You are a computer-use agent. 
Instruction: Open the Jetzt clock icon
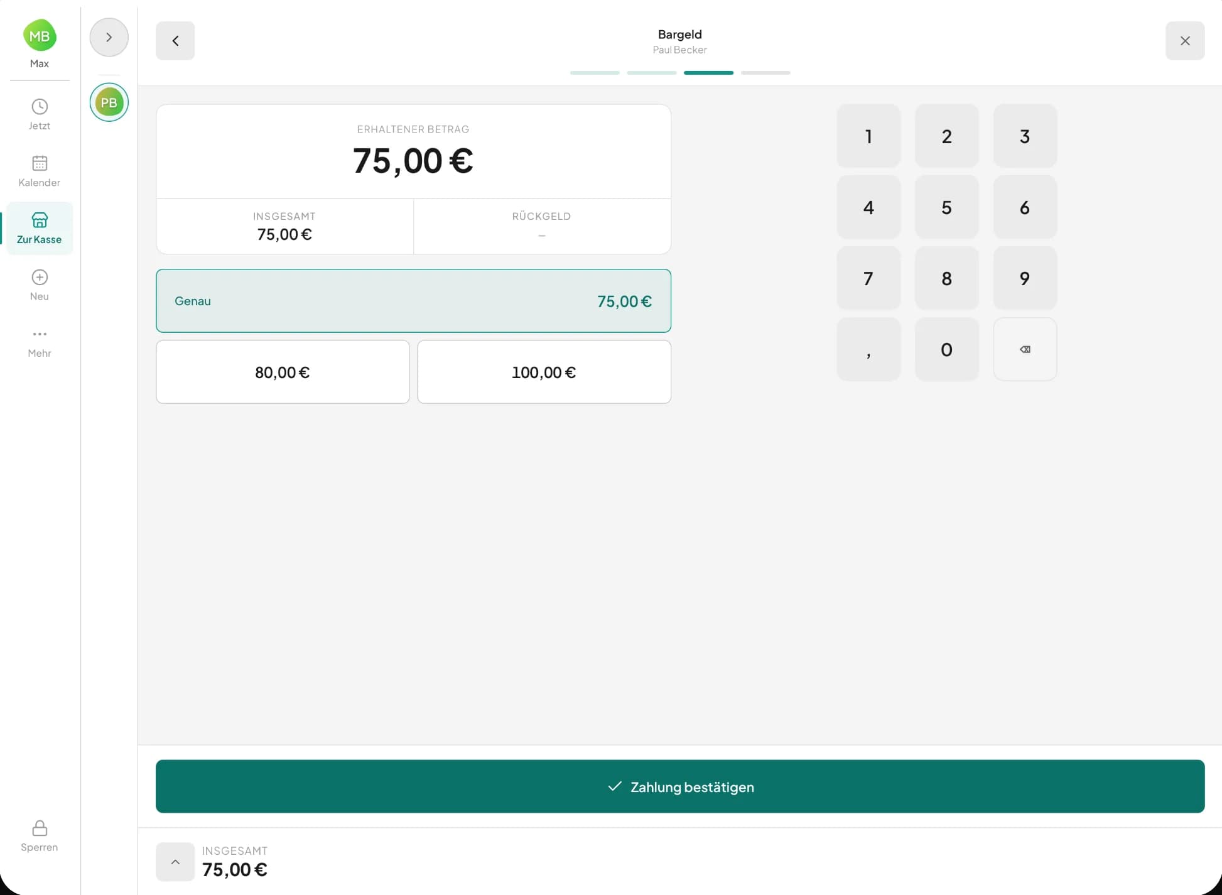[x=40, y=107]
